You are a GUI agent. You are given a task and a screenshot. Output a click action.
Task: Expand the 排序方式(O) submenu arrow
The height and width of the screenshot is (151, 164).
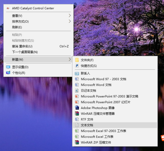pyautogui.click(x=70, y=21)
